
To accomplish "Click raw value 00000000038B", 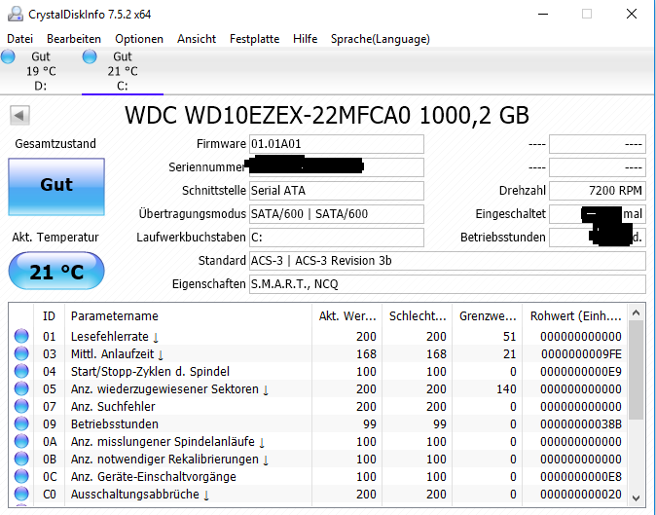I will [581, 424].
